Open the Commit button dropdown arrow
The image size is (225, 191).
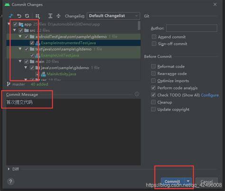188,181
